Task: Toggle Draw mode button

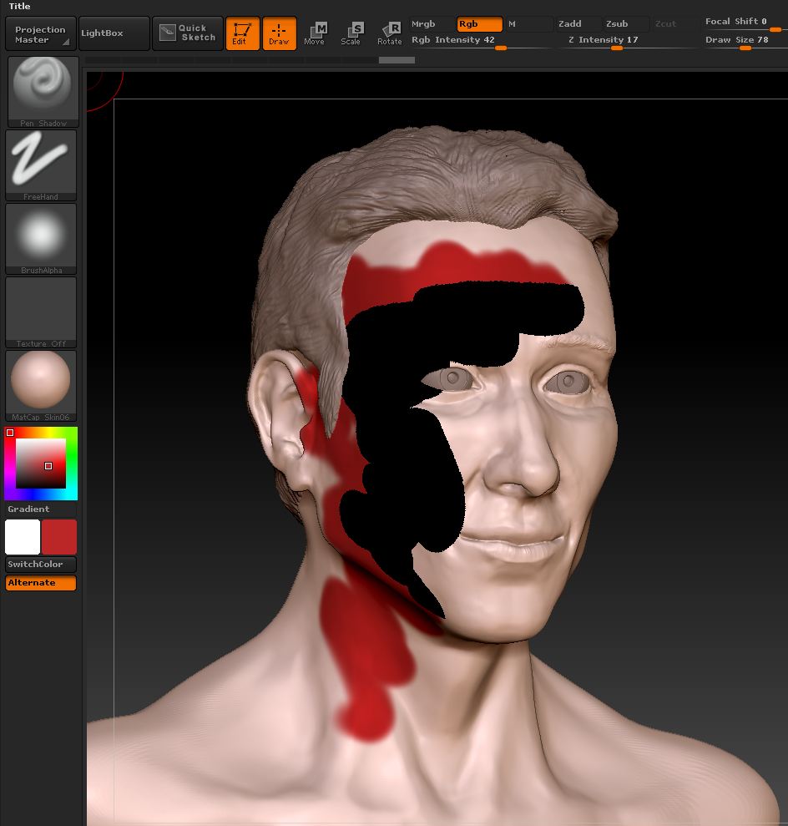Action: pos(279,33)
